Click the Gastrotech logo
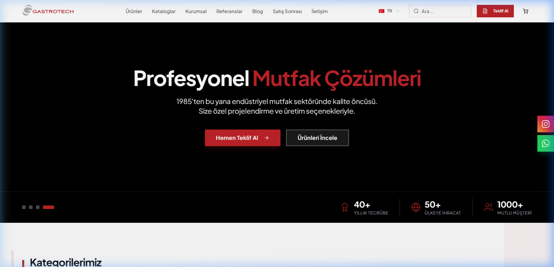This screenshot has width=554, height=267. coord(48,11)
